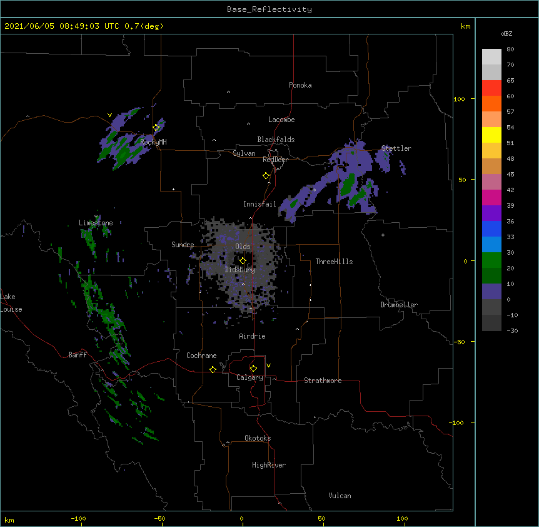Click the magenta 42 dBZ color swatch
Image resolution: width=539 pixels, height=527 pixels.
point(491,197)
